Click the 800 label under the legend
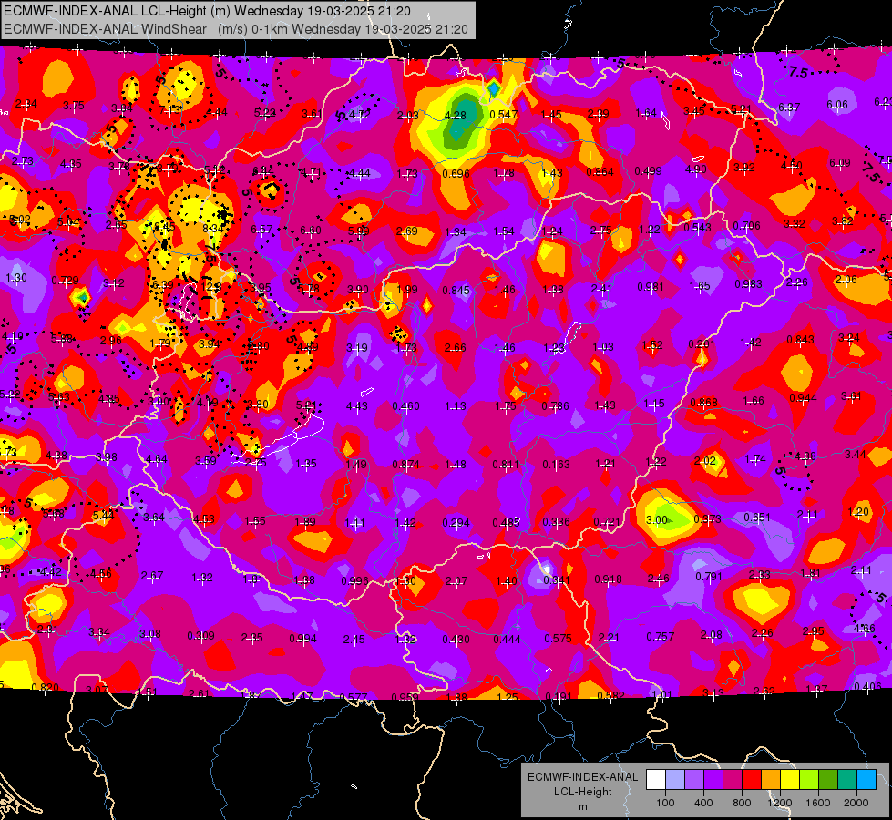 (742, 803)
